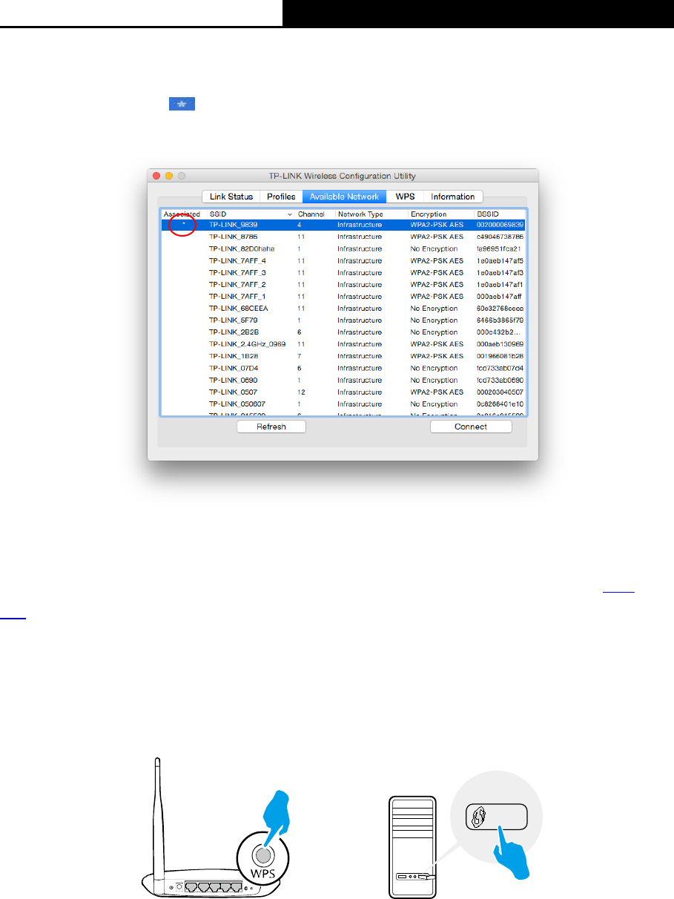Image resolution: width=674 pixels, height=899 pixels.
Task: Open the Profiles tab
Action: (x=280, y=197)
